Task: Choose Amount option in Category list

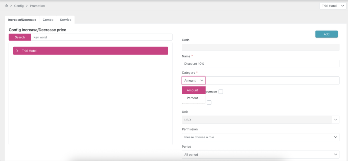Action: (192, 90)
